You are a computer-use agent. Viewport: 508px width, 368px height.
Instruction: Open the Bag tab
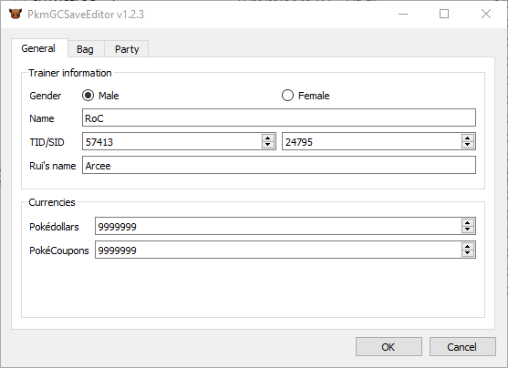tap(86, 49)
